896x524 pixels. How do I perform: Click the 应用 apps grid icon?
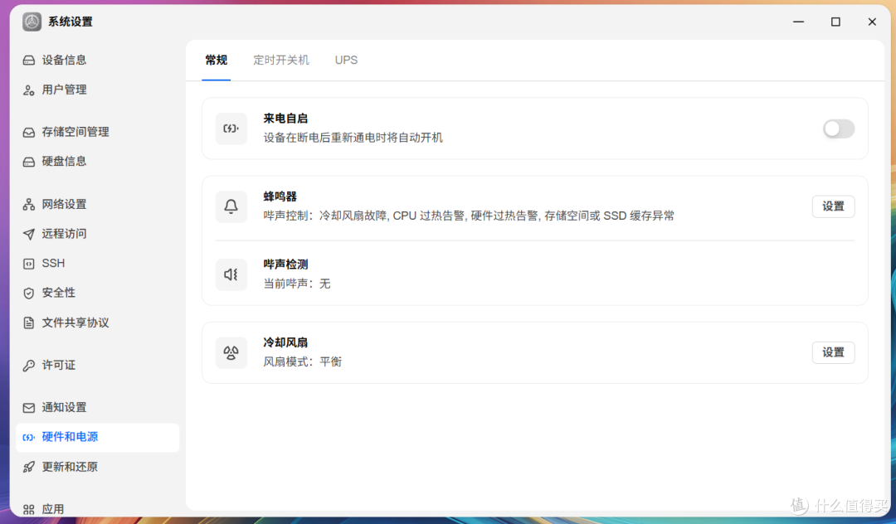pyautogui.click(x=28, y=509)
